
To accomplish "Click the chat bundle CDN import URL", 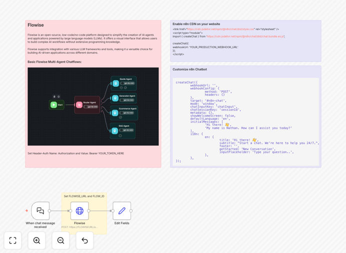I will click(x=245, y=36).
